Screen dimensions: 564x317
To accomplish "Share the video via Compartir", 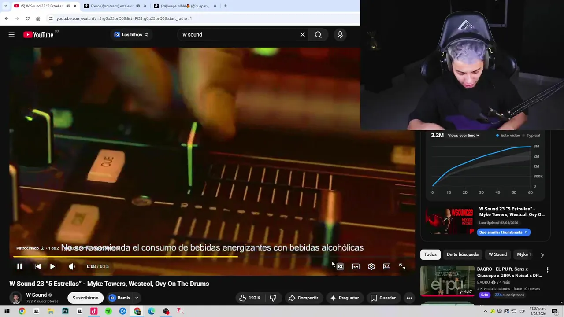I will tap(303, 298).
